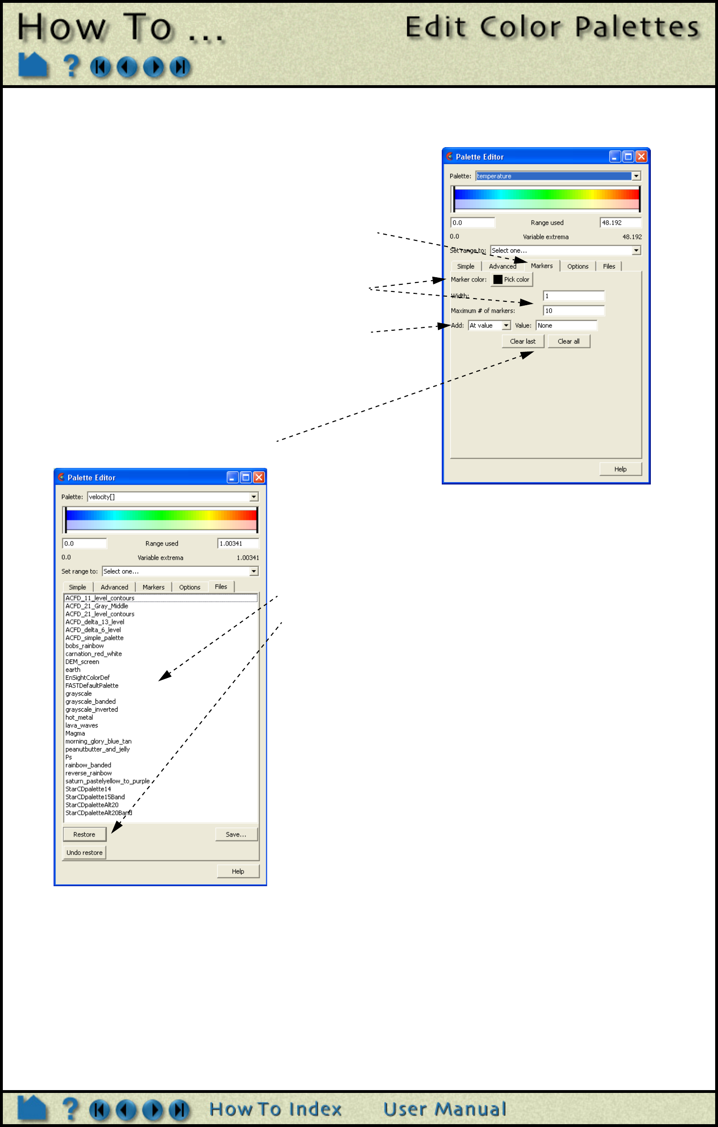Image resolution: width=718 pixels, height=1127 pixels.
Task: Select ACFD_11_level_contours palette file
Action: click(161, 598)
